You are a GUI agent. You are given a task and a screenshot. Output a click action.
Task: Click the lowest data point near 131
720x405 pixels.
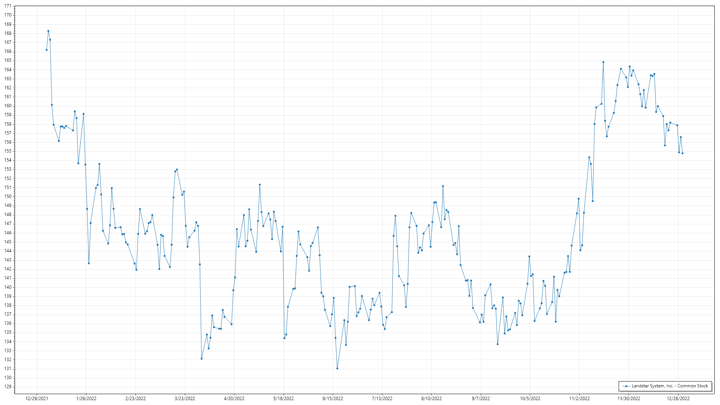(337, 369)
